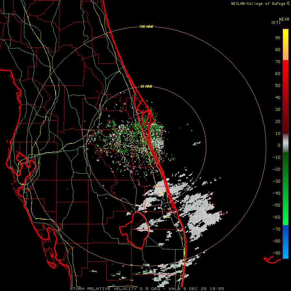The width and height of the screenshot is (291, 291).
Task: Click the 50 NMI range ring label
Action: tap(146, 86)
